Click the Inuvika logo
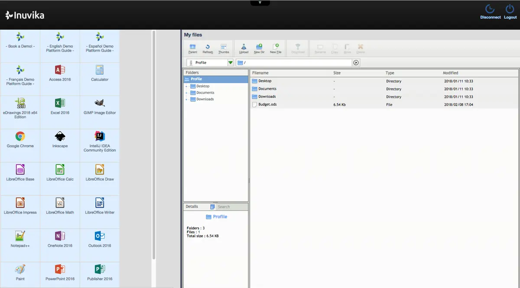This screenshot has width=520, height=288. tap(25, 15)
